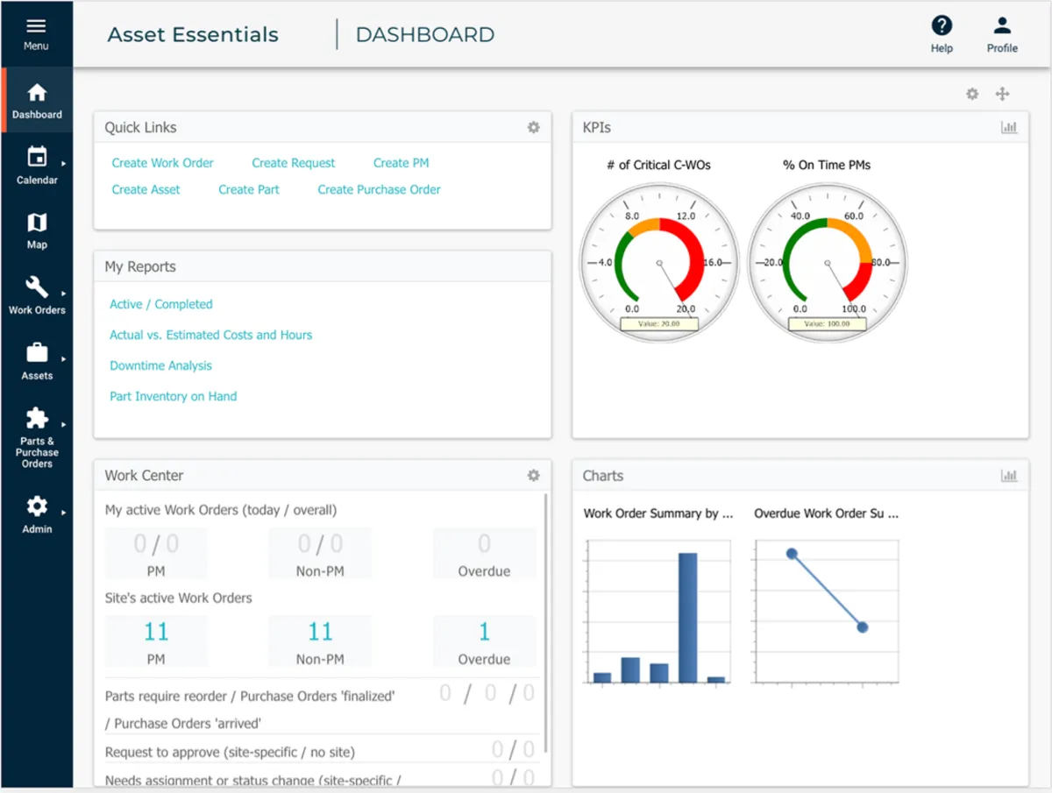
Task: Open Work Orders wrench icon
Action: click(x=37, y=287)
